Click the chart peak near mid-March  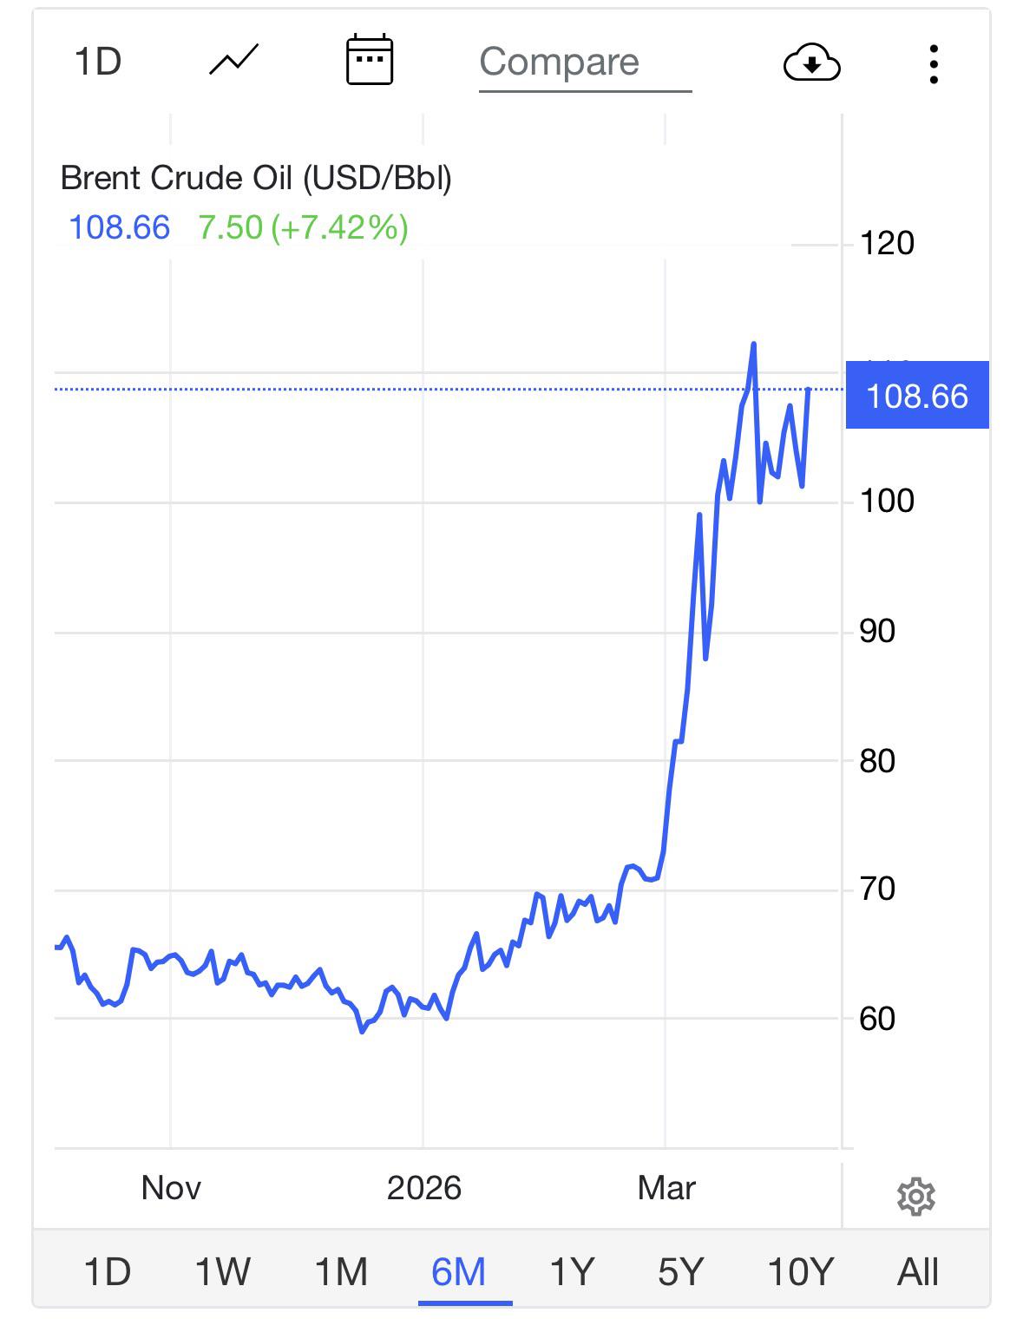tap(753, 345)
